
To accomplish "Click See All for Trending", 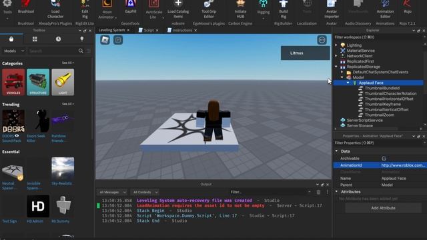I will pyautogui.click(x=67, y=104).
